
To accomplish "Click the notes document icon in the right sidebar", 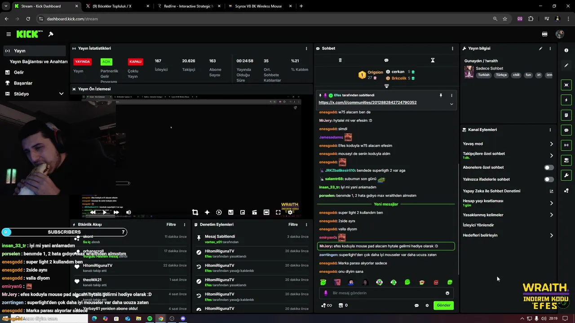I will click(566, 115).
